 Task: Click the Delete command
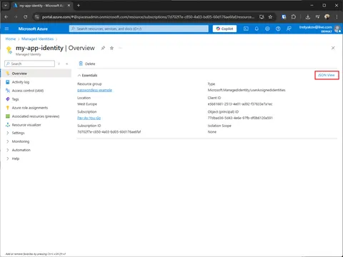click(x=87, y=64)
